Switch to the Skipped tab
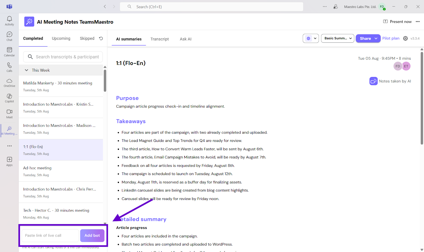This screenshot has height=252, width=424. pyautogui.click(x=87, y=38)
